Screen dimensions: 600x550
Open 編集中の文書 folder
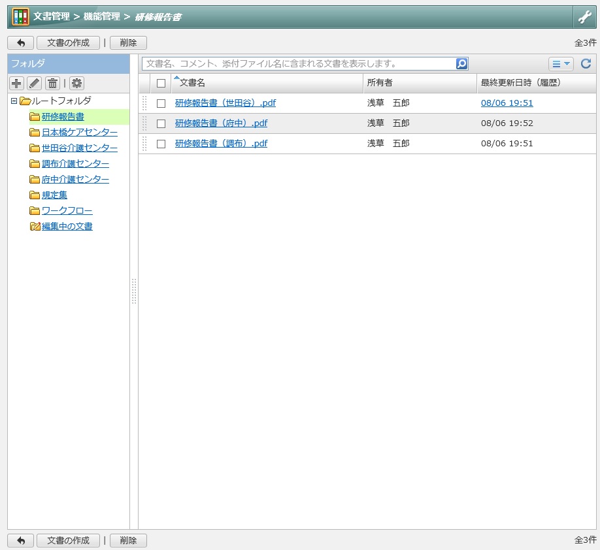click(67, 227)
